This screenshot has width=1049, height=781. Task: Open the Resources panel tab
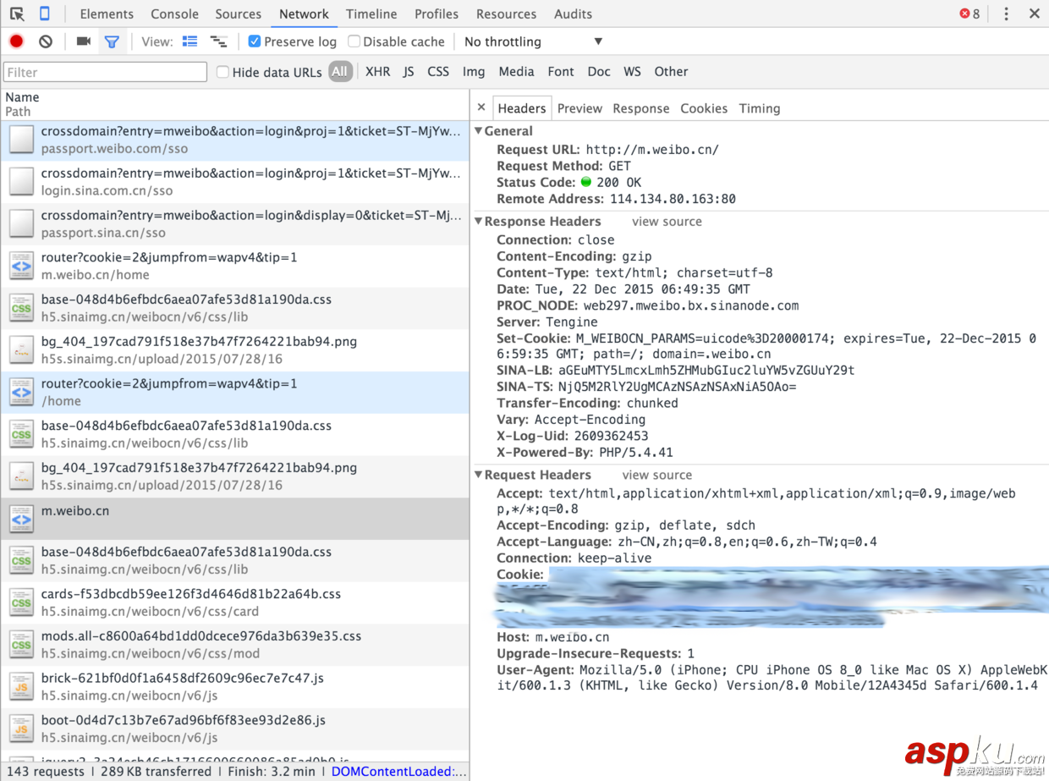(506, 14)
